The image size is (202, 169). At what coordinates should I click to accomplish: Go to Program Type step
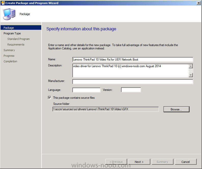[12, 33]
